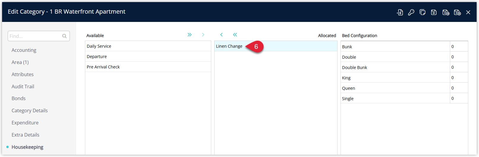The width and height of the screenshot is (479, 157).
Task: Open the Expenditure section
Action: (x=25, y=123)
